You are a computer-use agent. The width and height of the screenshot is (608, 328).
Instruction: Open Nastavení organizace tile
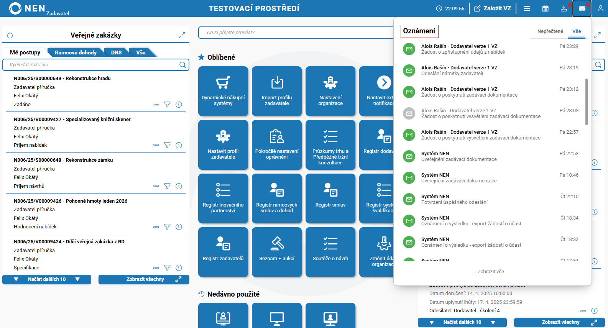pos(330,91)
